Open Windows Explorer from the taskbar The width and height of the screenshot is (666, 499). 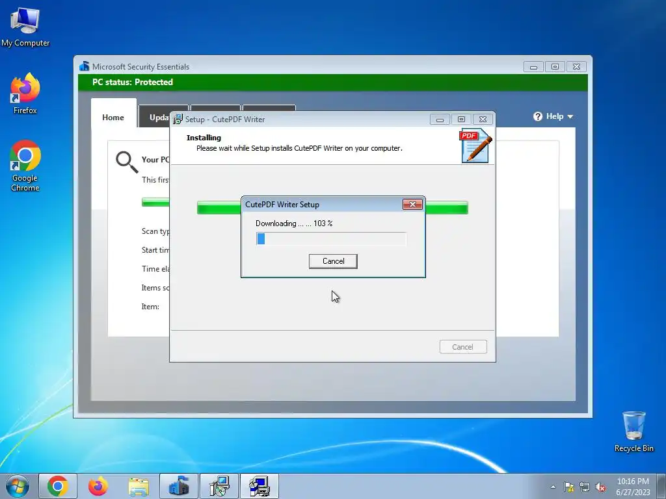[x=139, y=486]
